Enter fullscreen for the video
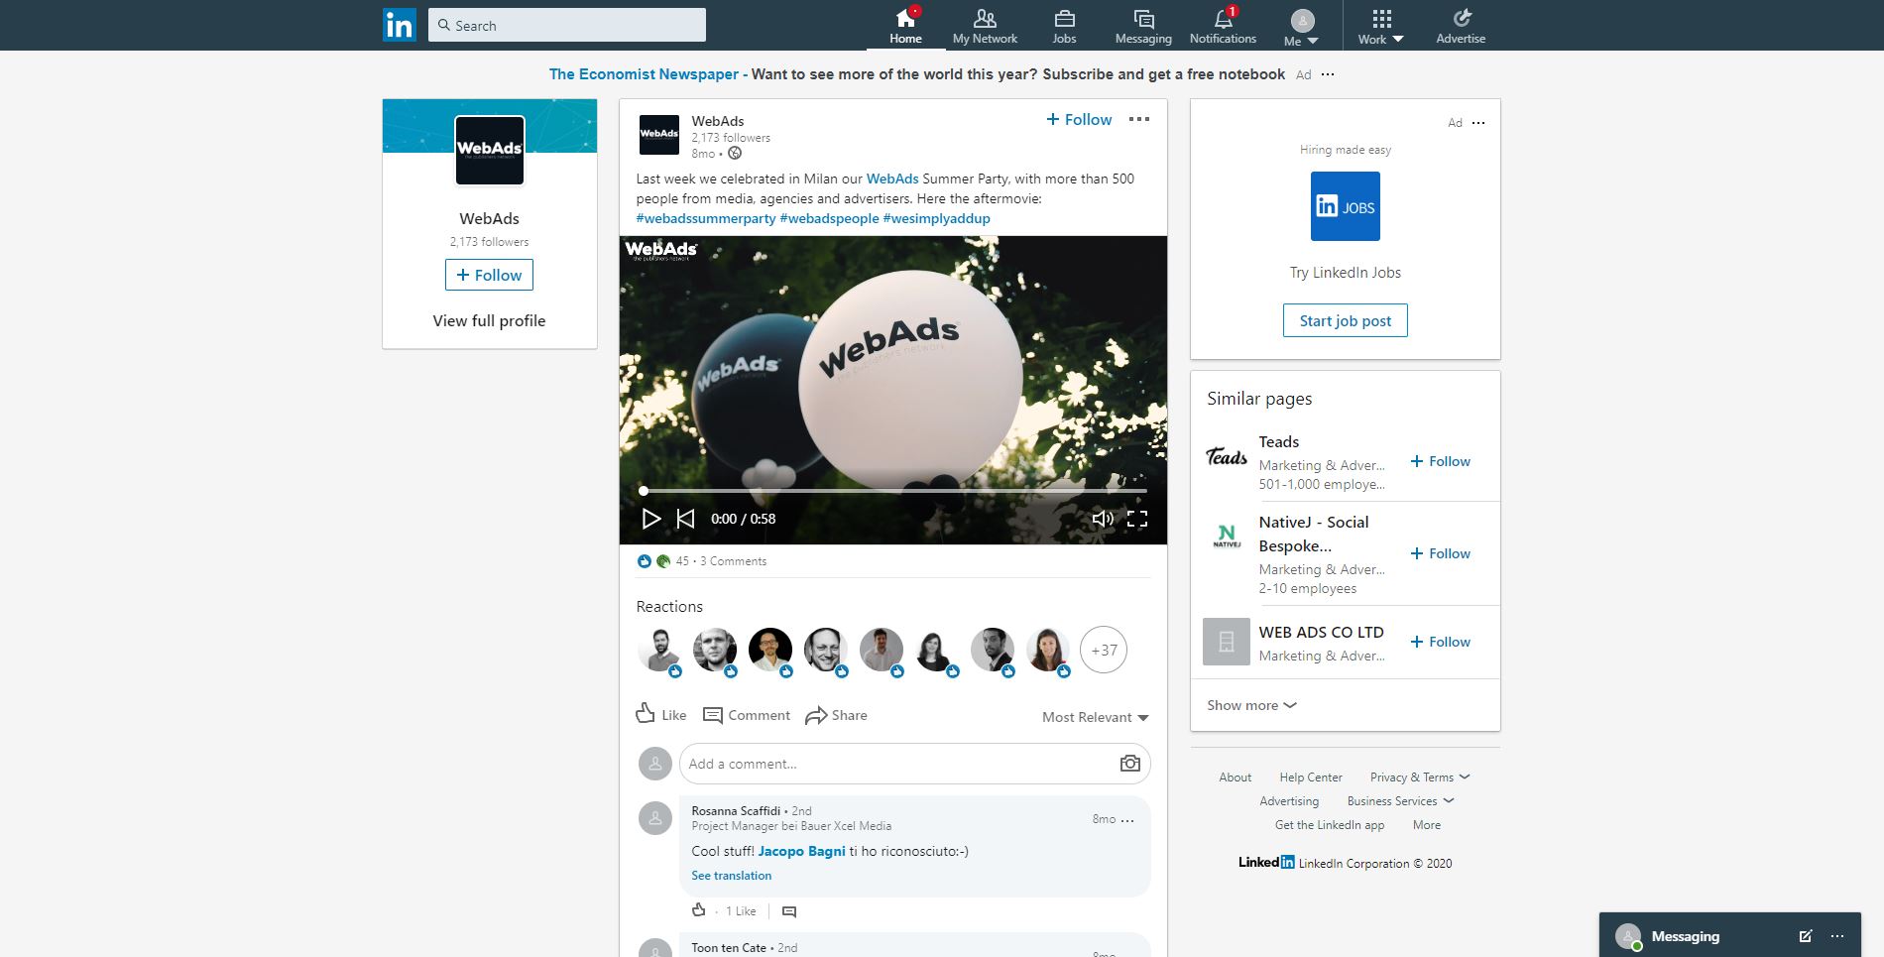Image resolution: width=1884 pixels, height=957 pixels. point(1137,519)
